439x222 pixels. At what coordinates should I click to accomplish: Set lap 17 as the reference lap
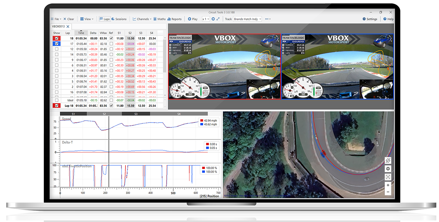pos(111,44)
